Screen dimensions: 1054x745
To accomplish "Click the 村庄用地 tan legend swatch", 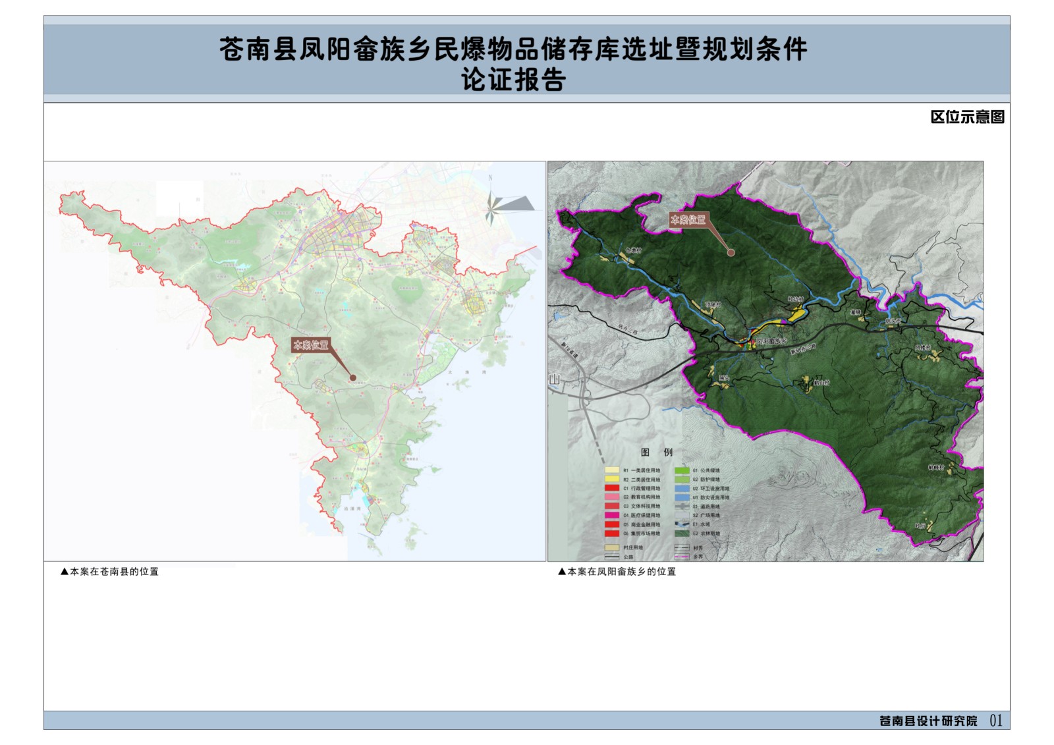I will point(612,547).
